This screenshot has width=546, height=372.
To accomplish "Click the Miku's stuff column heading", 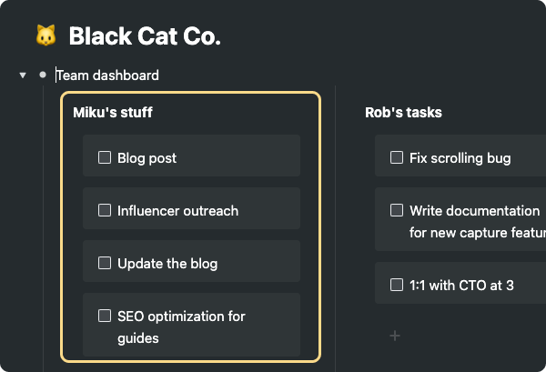I will pos(113,113).
